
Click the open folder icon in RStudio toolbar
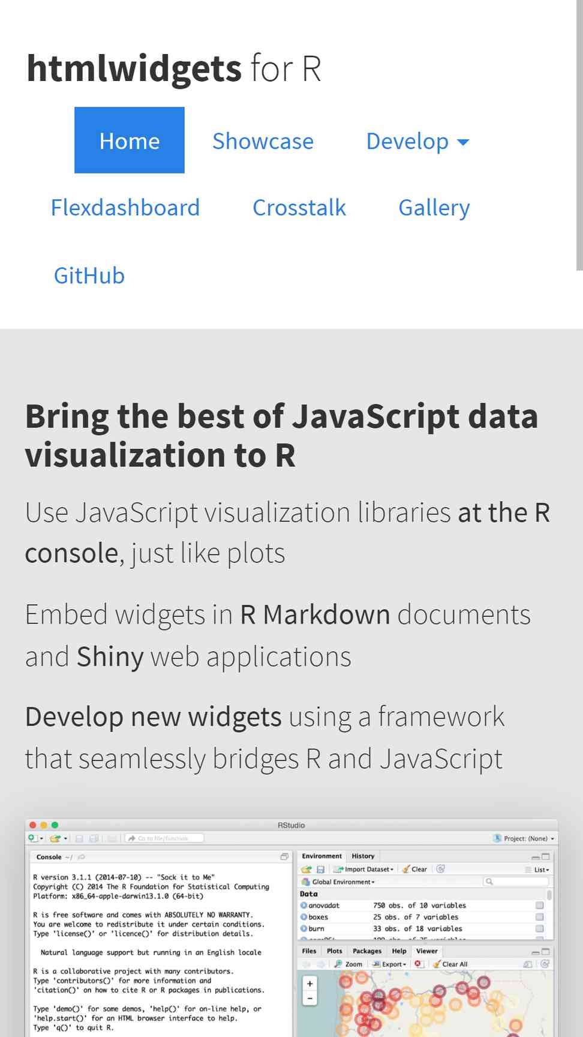click(55, 838)
